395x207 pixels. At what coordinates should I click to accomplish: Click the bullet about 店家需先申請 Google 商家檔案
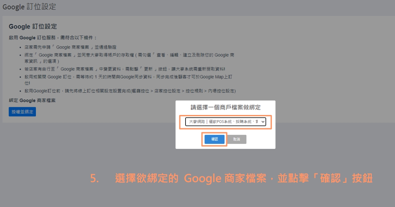tap(70, 48)
